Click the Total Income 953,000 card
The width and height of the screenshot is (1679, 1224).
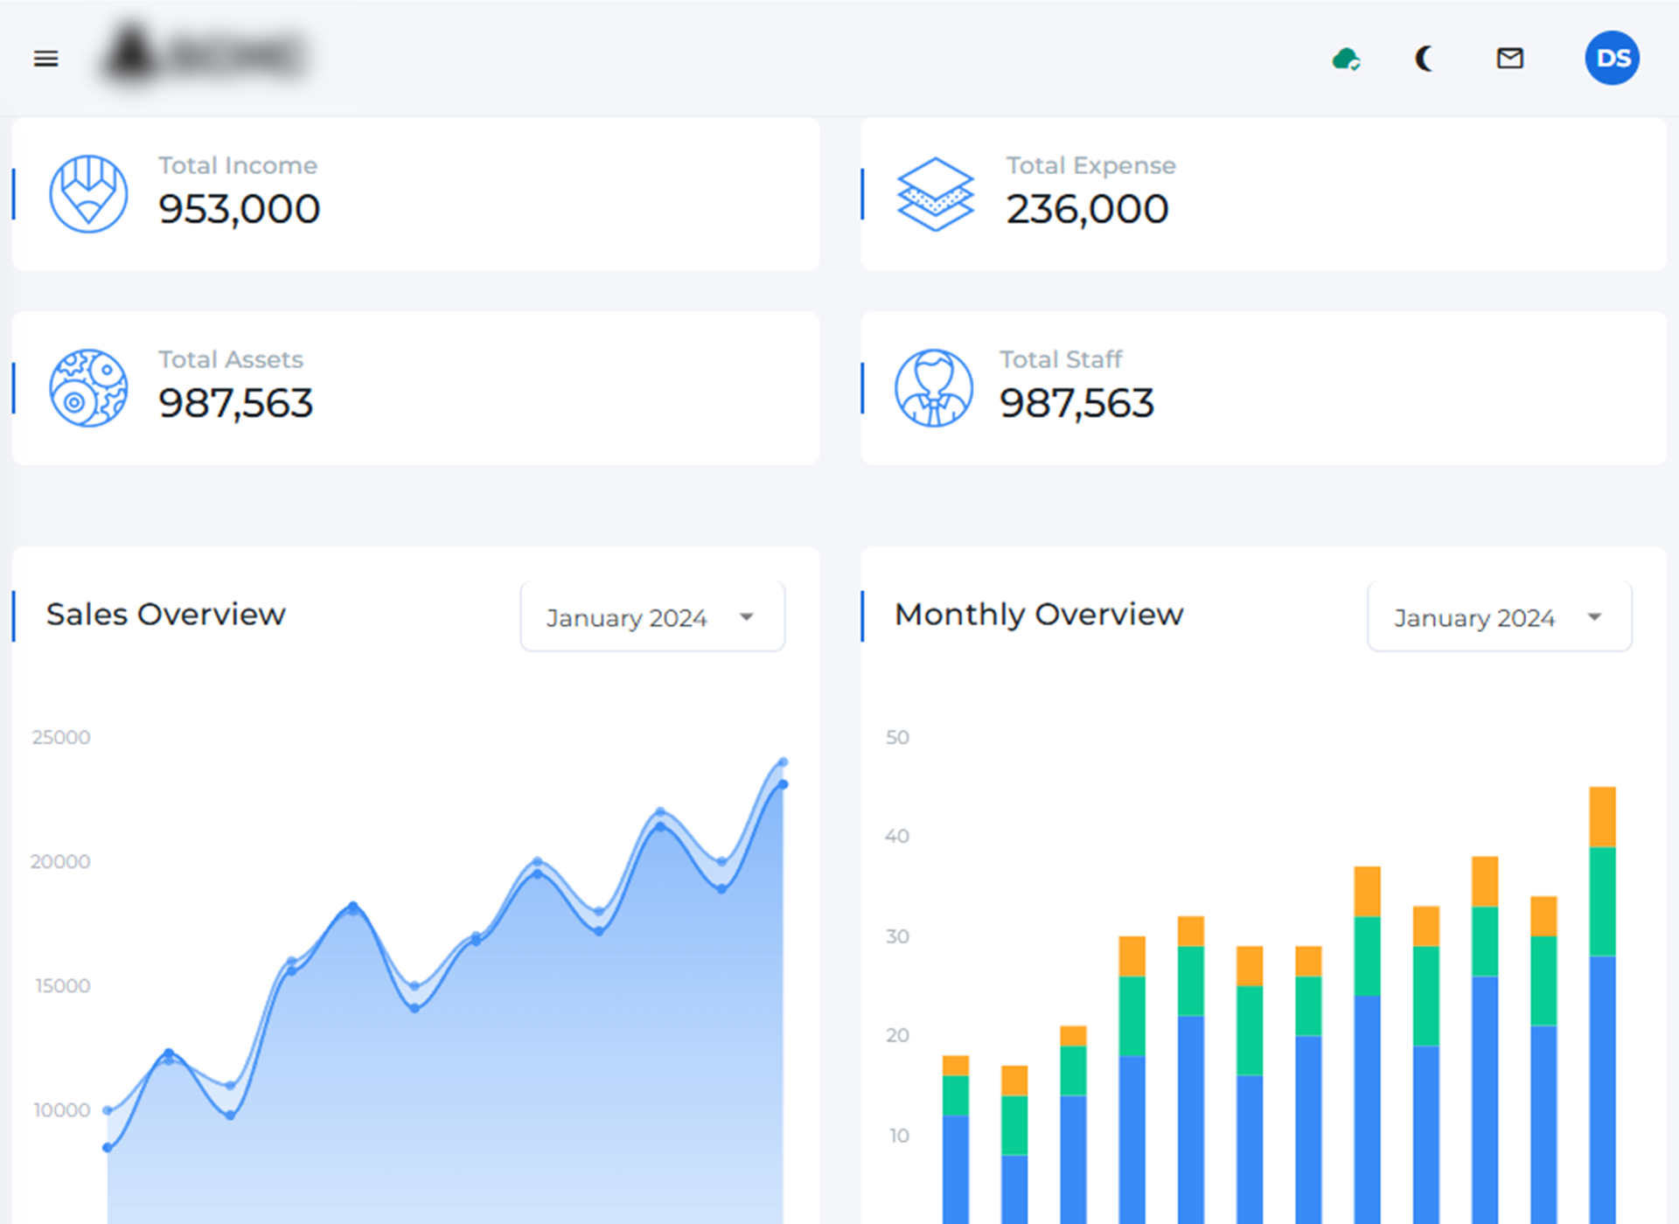click(x=415, y=194)
